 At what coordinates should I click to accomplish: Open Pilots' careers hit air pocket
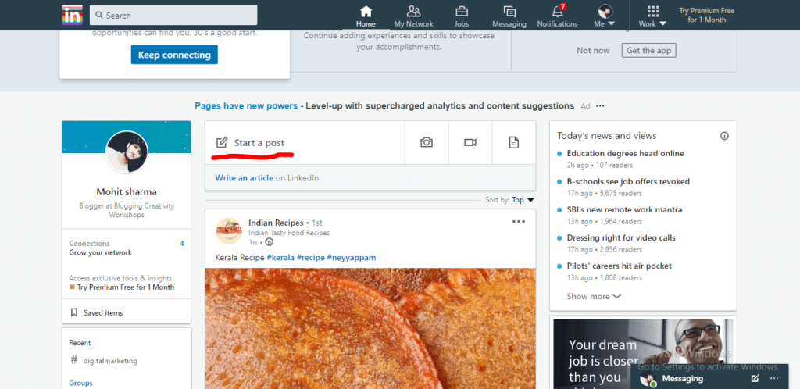(x=620, y=266)
